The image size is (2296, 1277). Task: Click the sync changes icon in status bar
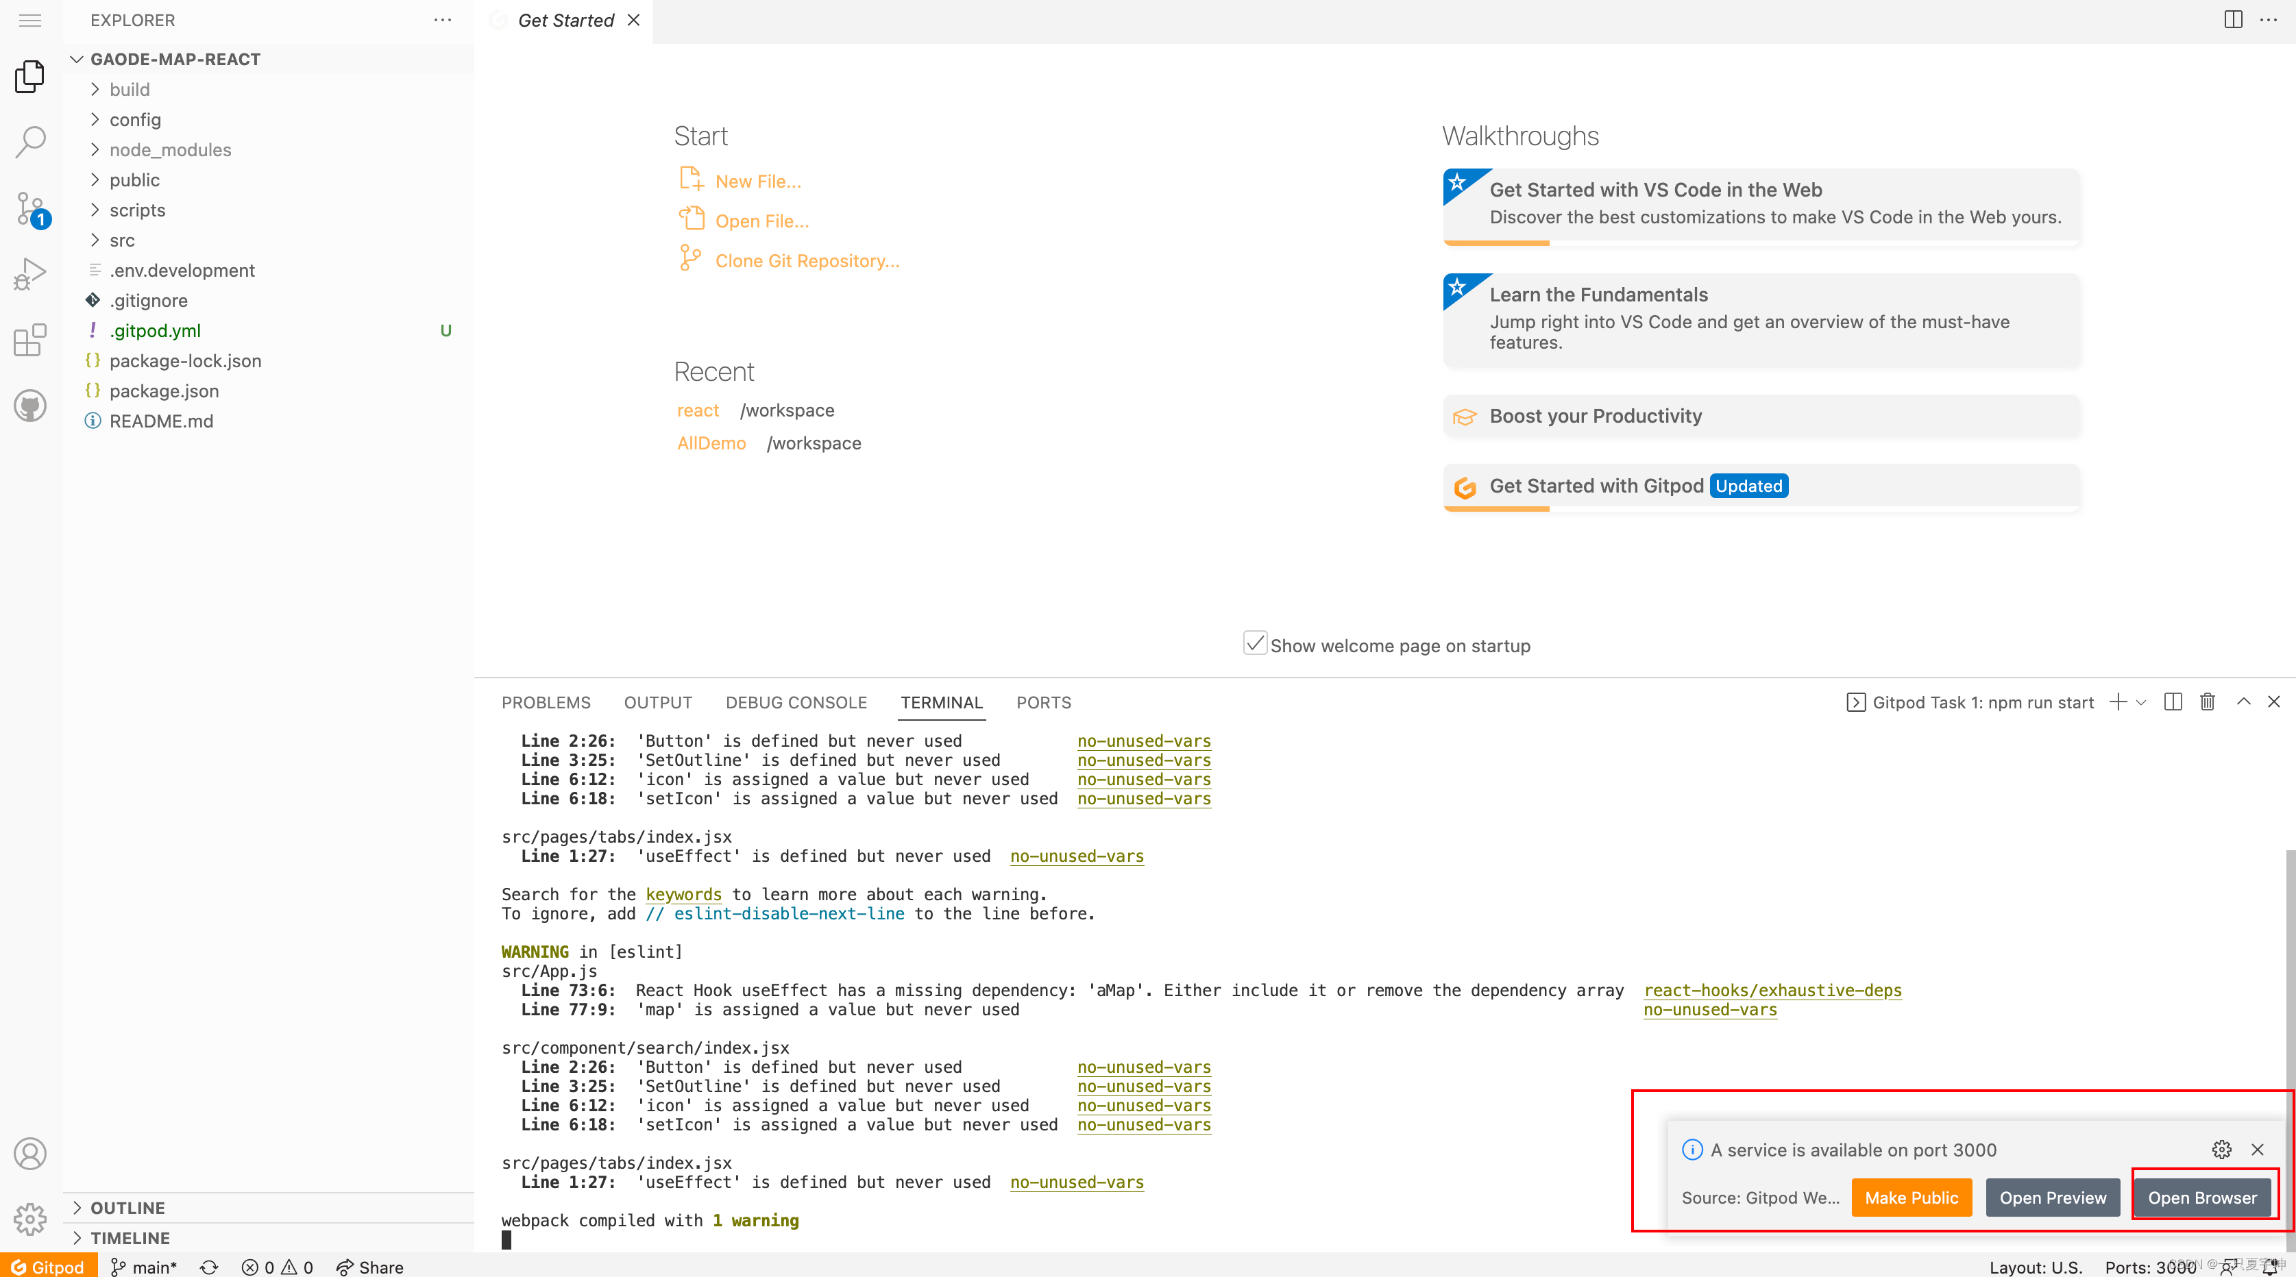[208, 1266]
